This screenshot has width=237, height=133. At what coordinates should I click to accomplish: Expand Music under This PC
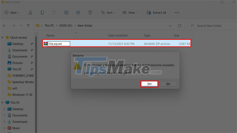pos(4,128)
